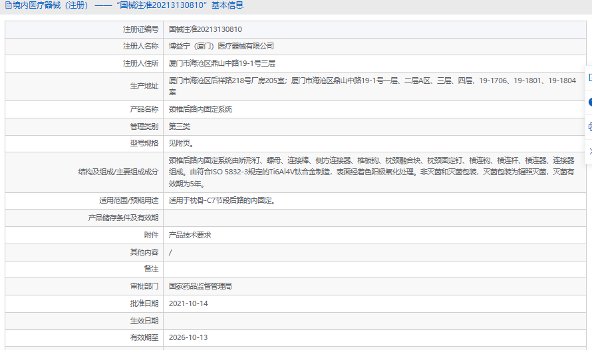Click the registrant name 博益宁（厦门）医疗器械有限公司
Screen dimensions: 592x350
point(221,46)
